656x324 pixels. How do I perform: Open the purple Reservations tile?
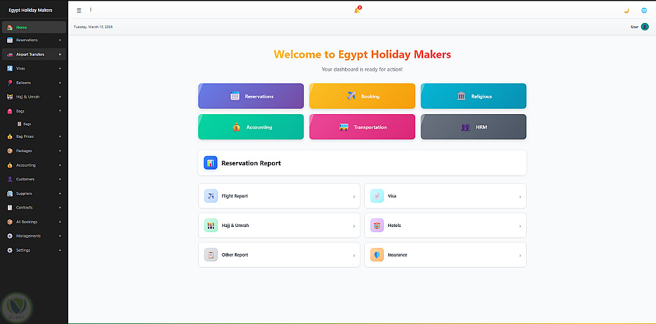pos(251,96)
